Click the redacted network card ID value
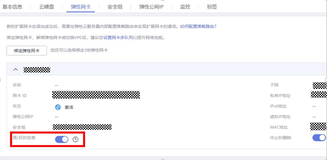Viewport: 327px width, 160px height. pos(96,95)
